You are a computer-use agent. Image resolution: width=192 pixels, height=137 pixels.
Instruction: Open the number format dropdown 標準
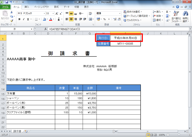pos(120,13)
